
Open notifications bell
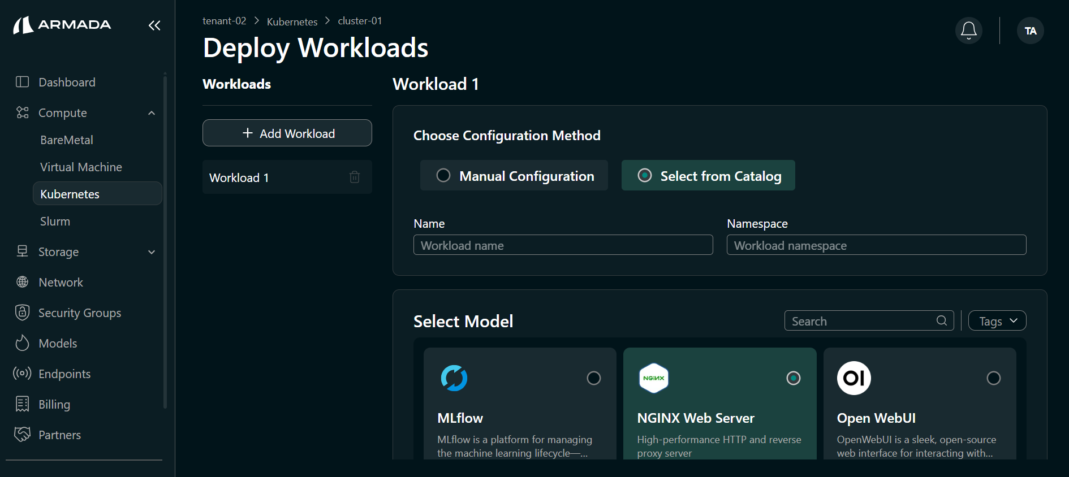tap(969, 31)
